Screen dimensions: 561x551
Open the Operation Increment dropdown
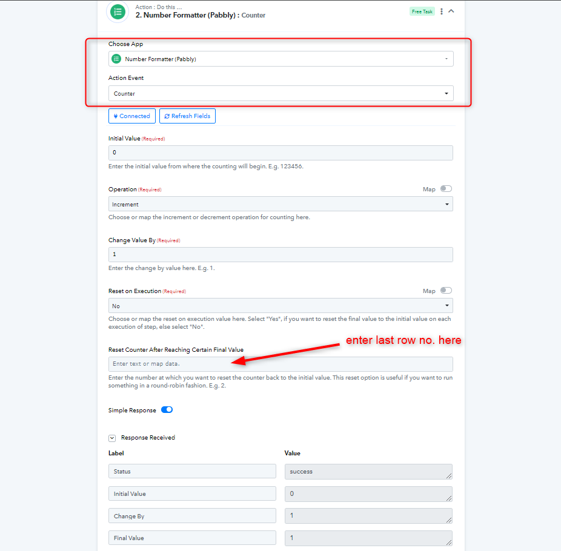click(280, 204)
